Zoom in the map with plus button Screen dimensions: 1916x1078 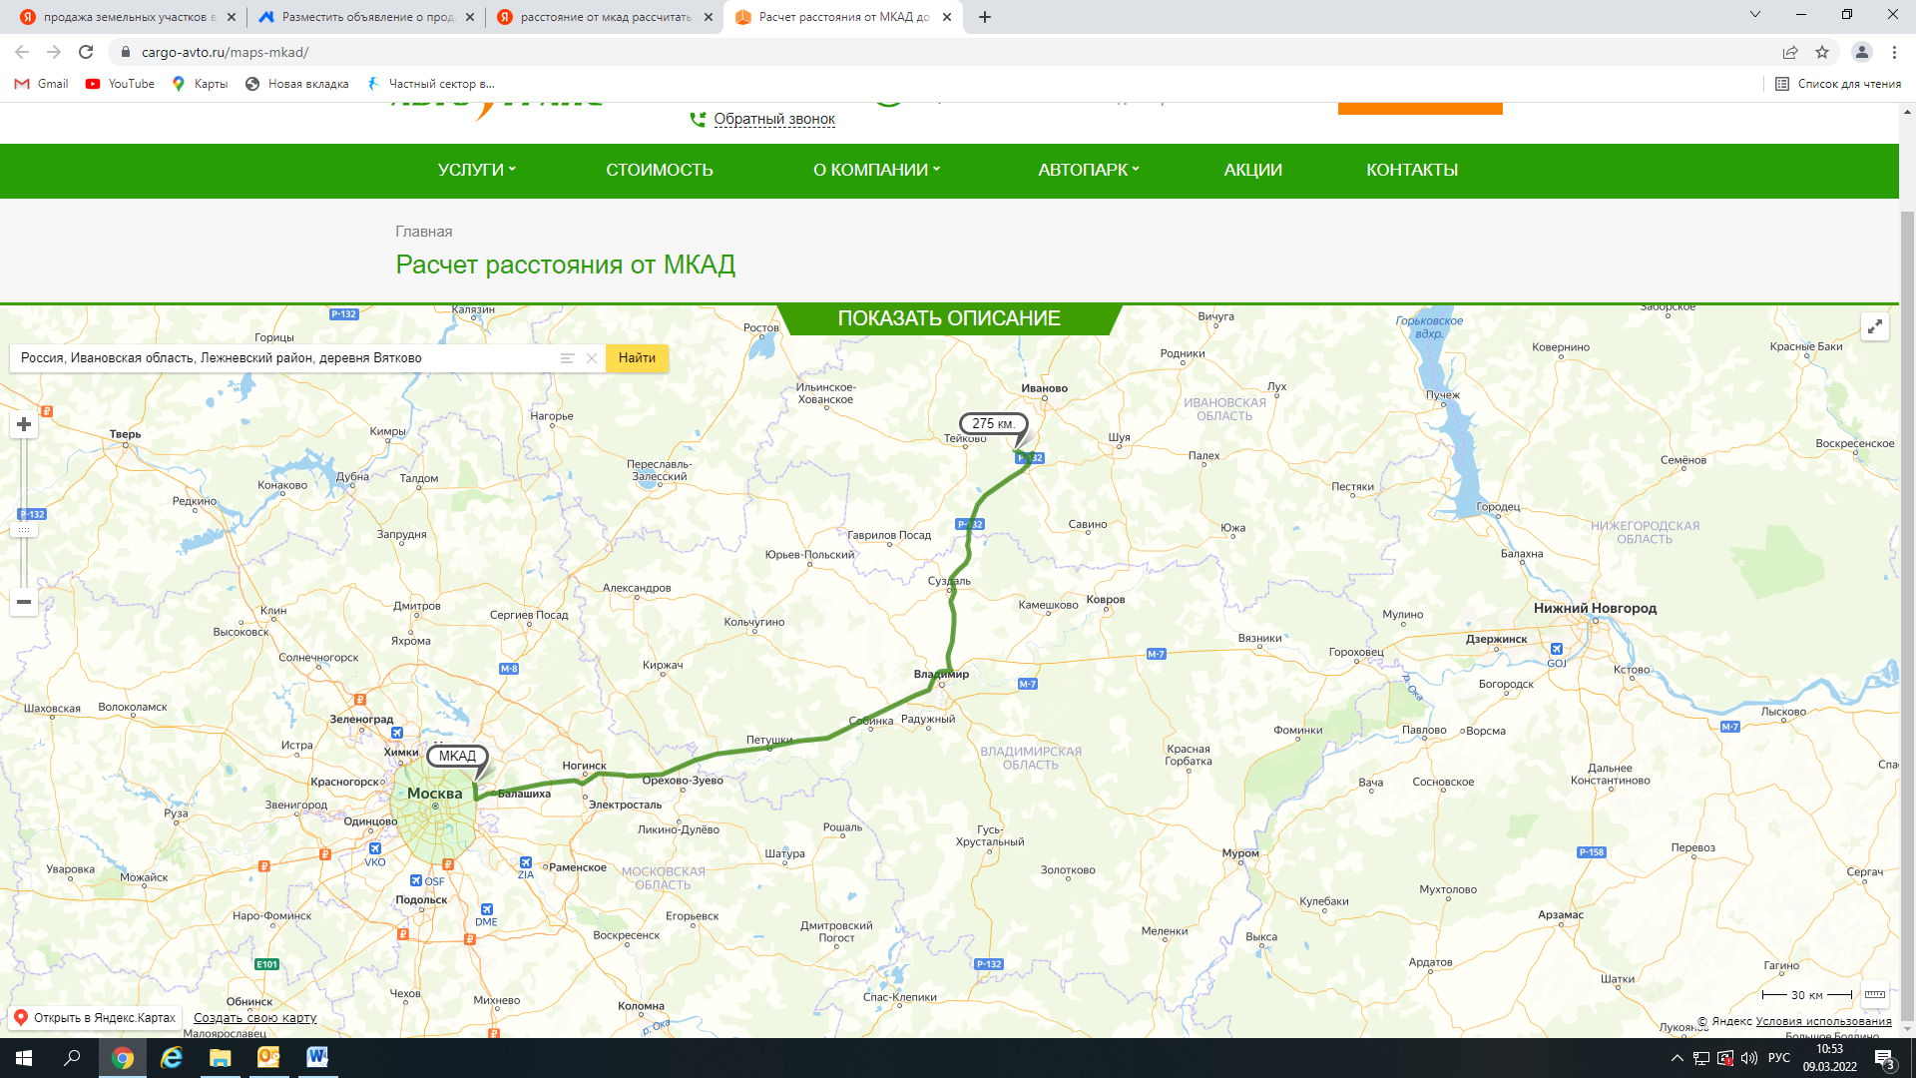24,425
